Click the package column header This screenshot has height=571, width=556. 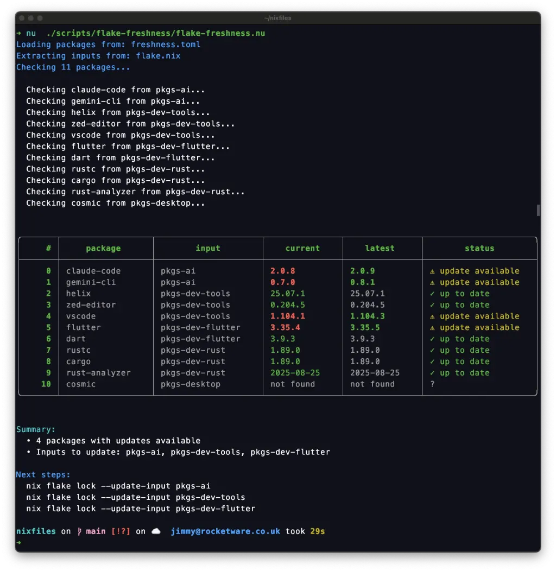pos(103,248)
